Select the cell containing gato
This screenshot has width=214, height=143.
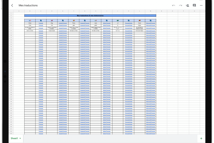point(74,25)
